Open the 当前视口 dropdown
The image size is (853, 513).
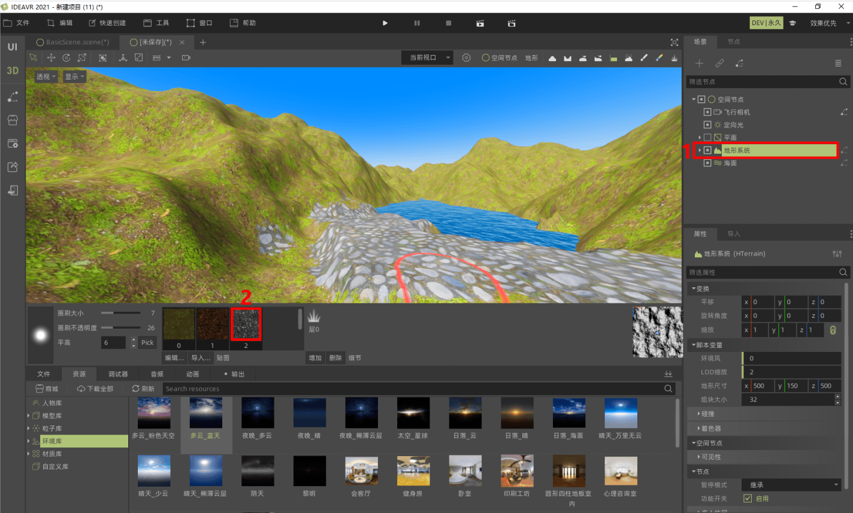point(427,57)
